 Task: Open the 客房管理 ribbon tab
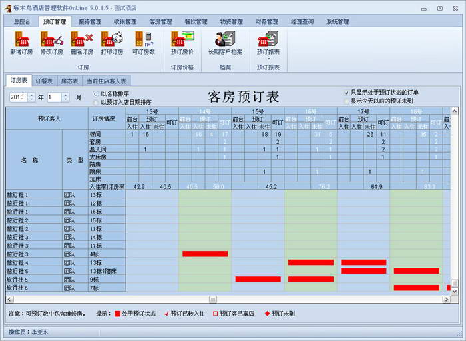(160, 22)
